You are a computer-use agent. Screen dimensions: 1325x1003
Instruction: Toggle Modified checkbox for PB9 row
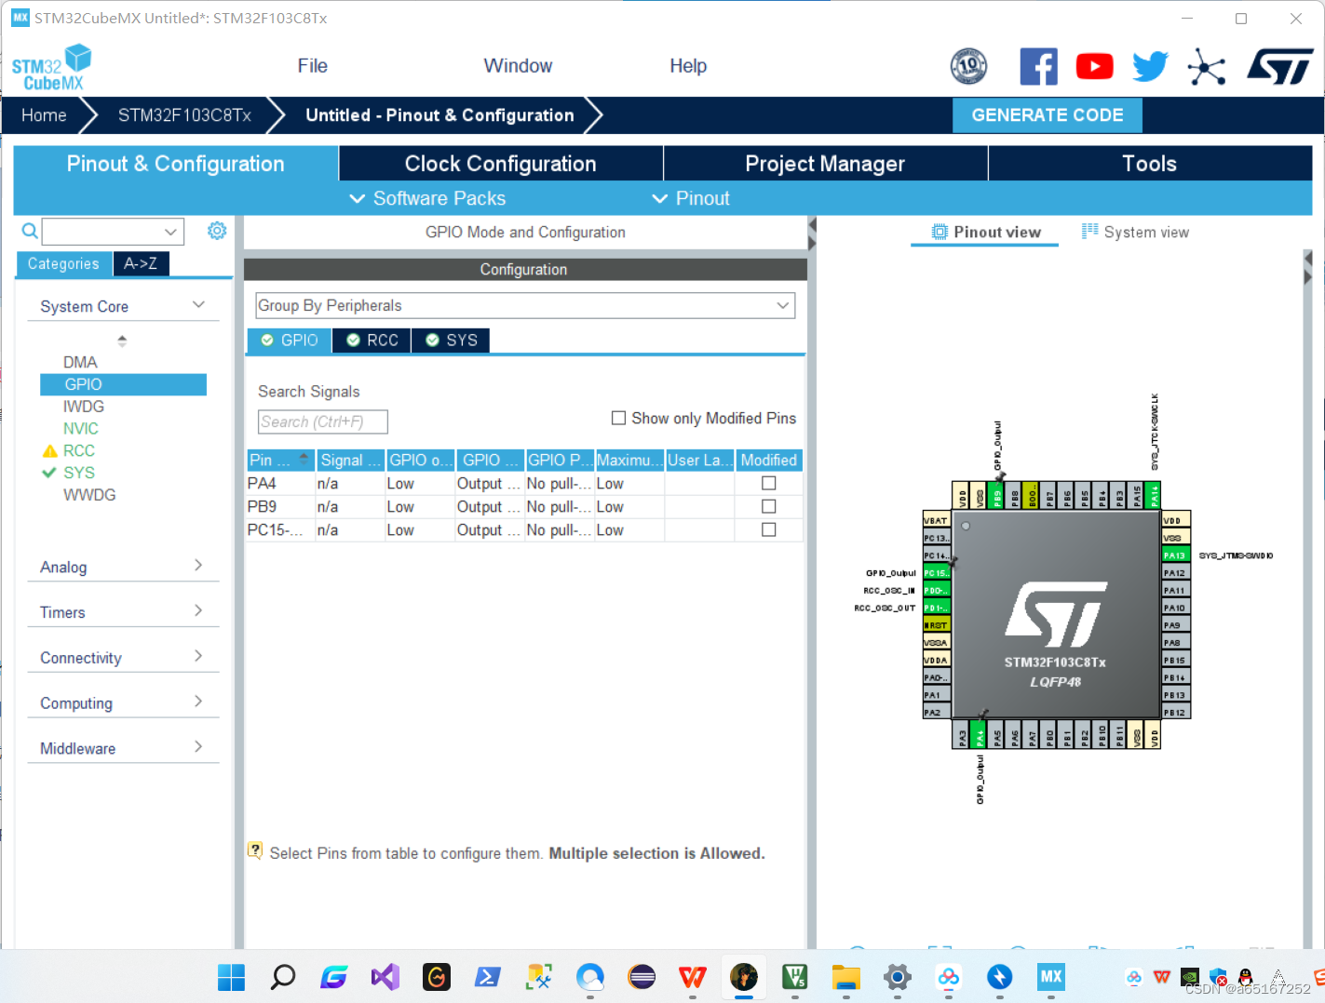tap(768, 506)
